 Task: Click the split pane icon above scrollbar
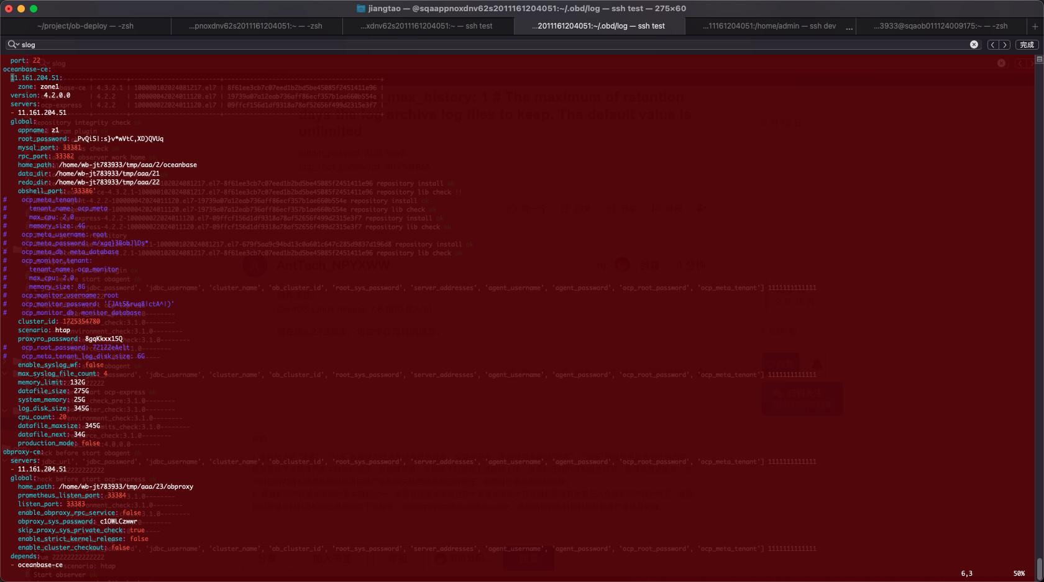point(1040,59)
